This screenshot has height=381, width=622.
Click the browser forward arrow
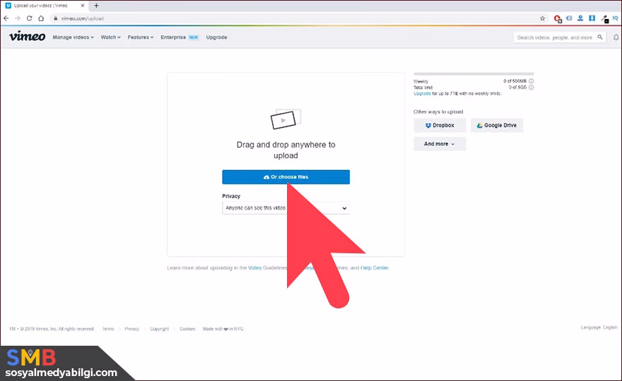[18, 18]
